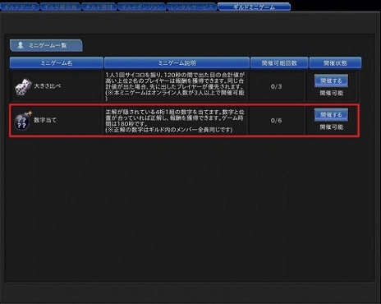381x304 pixels.
Task: Click the question-mark bomb icon for 数字当て
Action: (x=22, y=121)
